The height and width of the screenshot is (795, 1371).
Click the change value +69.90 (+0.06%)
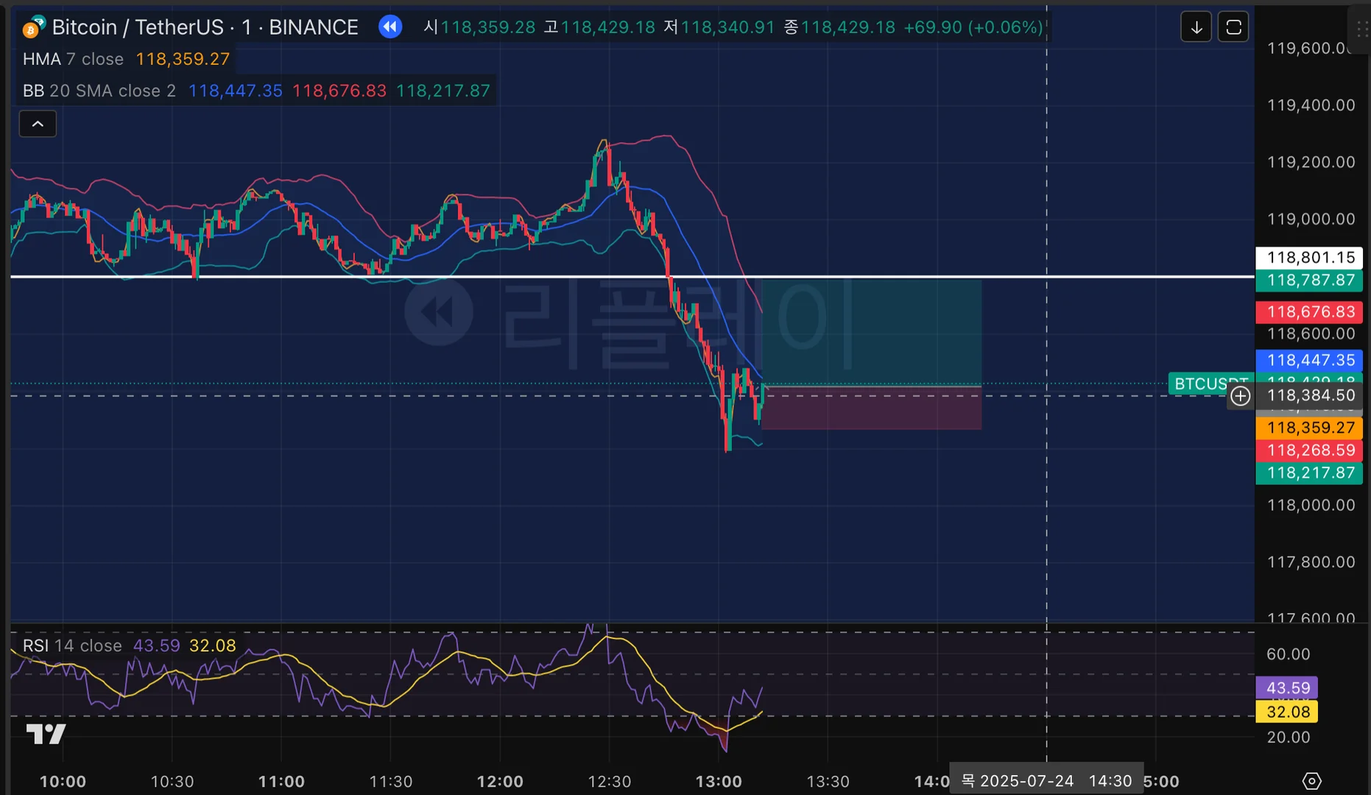click(x=973, y=27)
